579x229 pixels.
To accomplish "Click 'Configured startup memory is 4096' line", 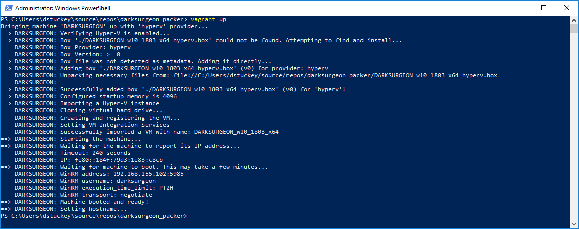I will point(89,96).
